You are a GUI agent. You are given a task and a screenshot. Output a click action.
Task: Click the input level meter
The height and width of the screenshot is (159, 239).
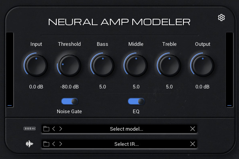click(10, 70)
